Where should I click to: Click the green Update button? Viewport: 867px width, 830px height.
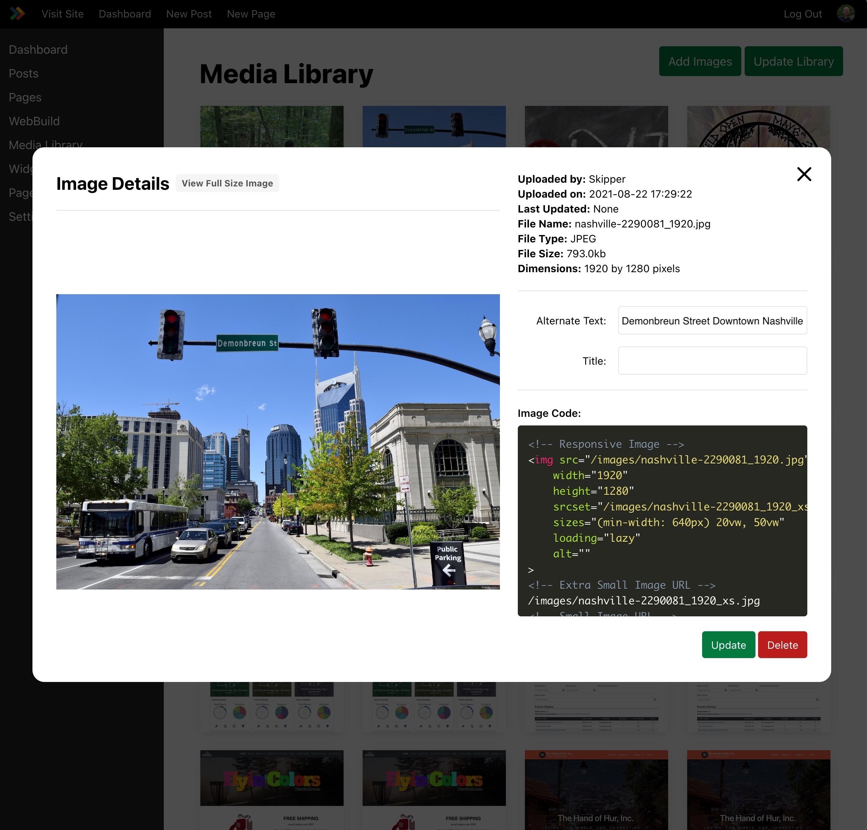pyautogui.click(x=728, y=645)
